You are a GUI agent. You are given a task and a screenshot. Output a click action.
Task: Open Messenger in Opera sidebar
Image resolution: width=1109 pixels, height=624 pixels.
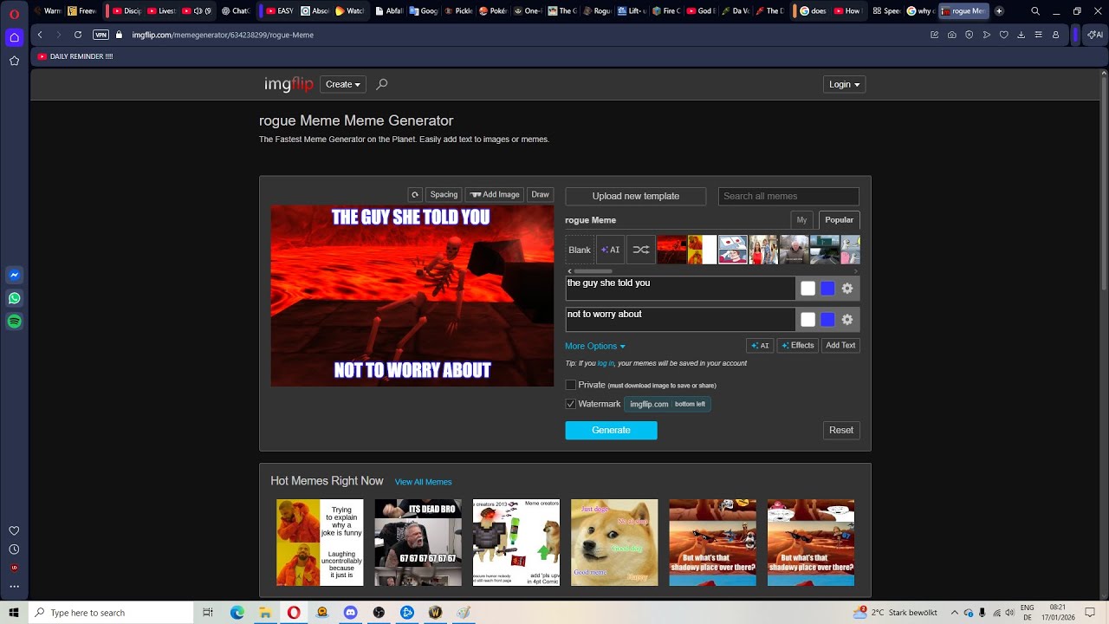[14, 275]
